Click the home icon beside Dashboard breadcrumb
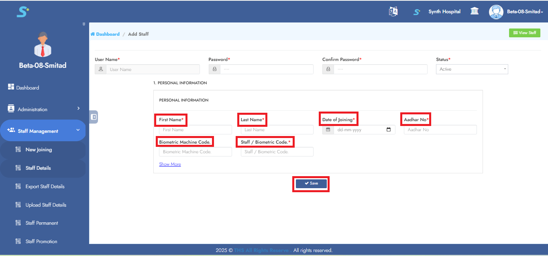The image size is (548, 256). coord(93,34)
